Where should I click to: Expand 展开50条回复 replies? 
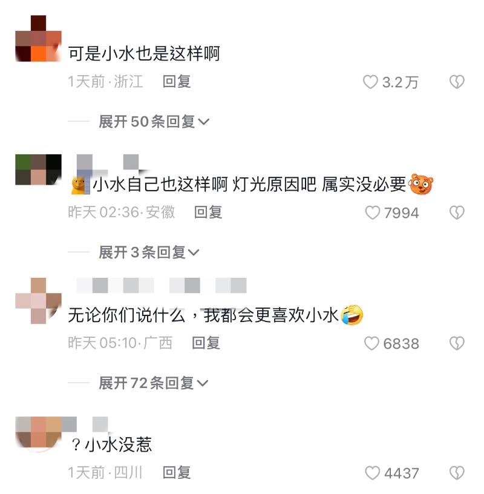(x=154, y=122)
